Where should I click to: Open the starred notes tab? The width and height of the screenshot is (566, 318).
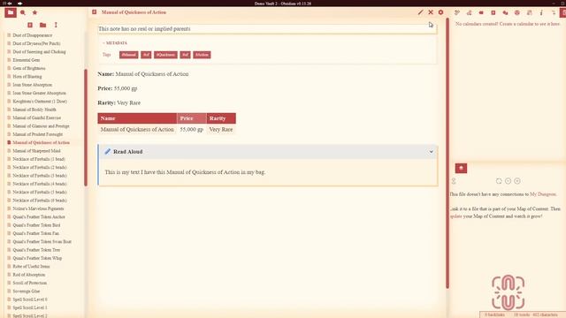[34, 12]
